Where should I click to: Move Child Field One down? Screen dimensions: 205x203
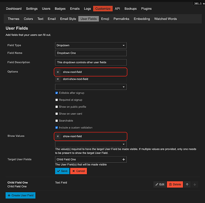[195, 184]
